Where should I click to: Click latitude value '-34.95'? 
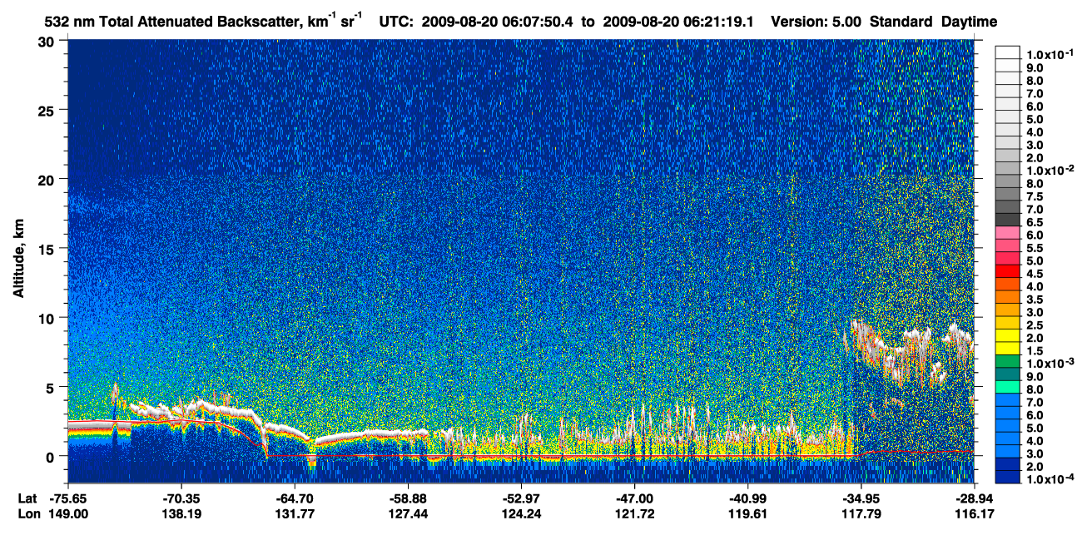[861, 498]
